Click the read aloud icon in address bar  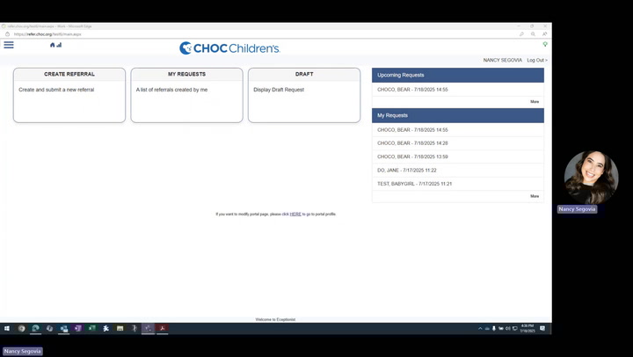click(544, 34)
